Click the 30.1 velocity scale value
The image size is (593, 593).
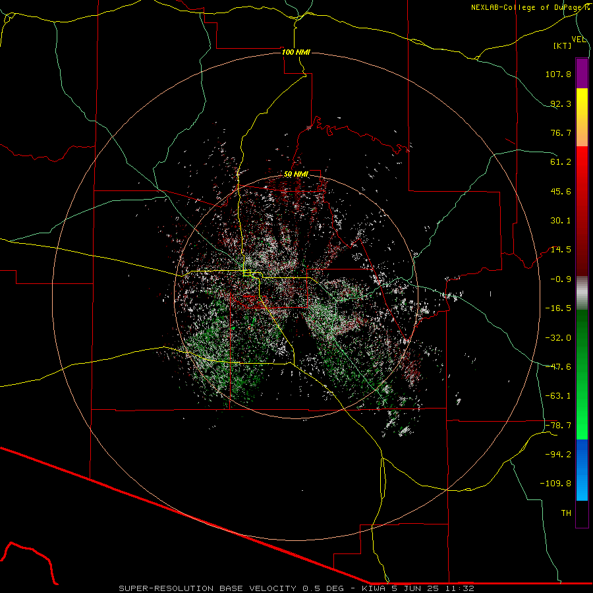point(561,221)
